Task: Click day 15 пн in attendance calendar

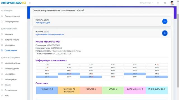Action: click(91, 71)
